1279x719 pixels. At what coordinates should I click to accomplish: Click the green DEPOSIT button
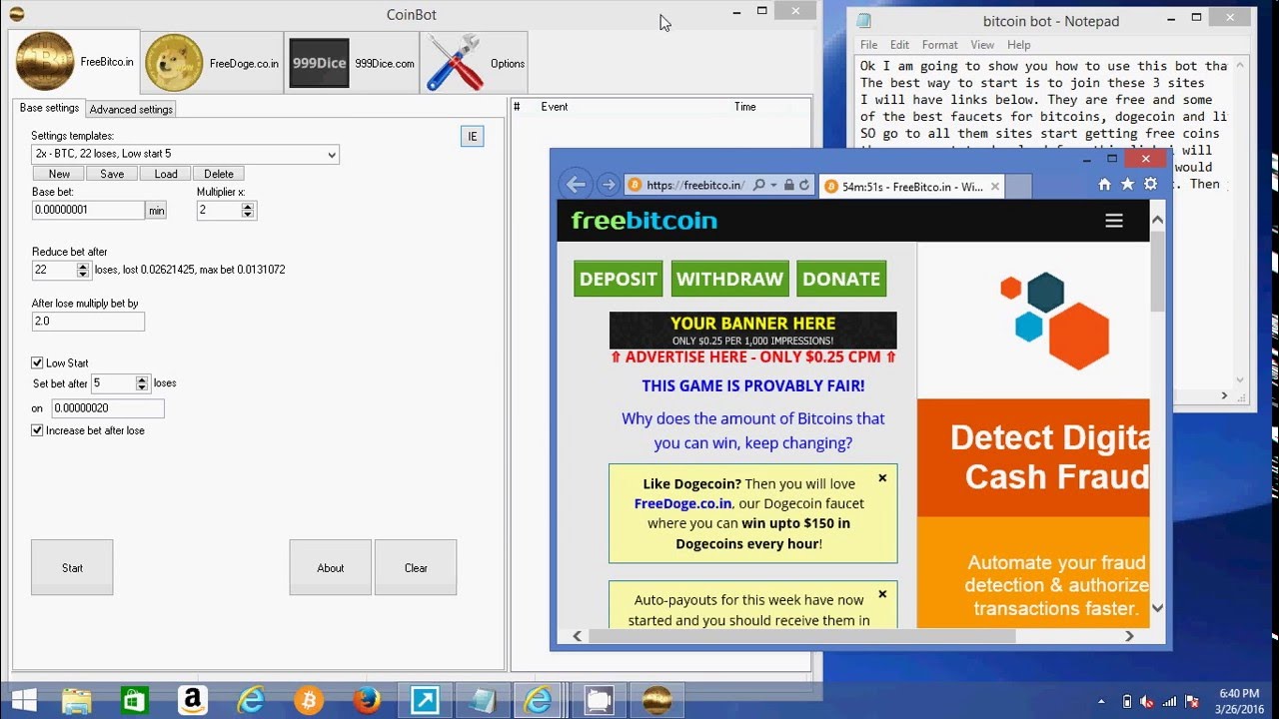click(619, 279)
